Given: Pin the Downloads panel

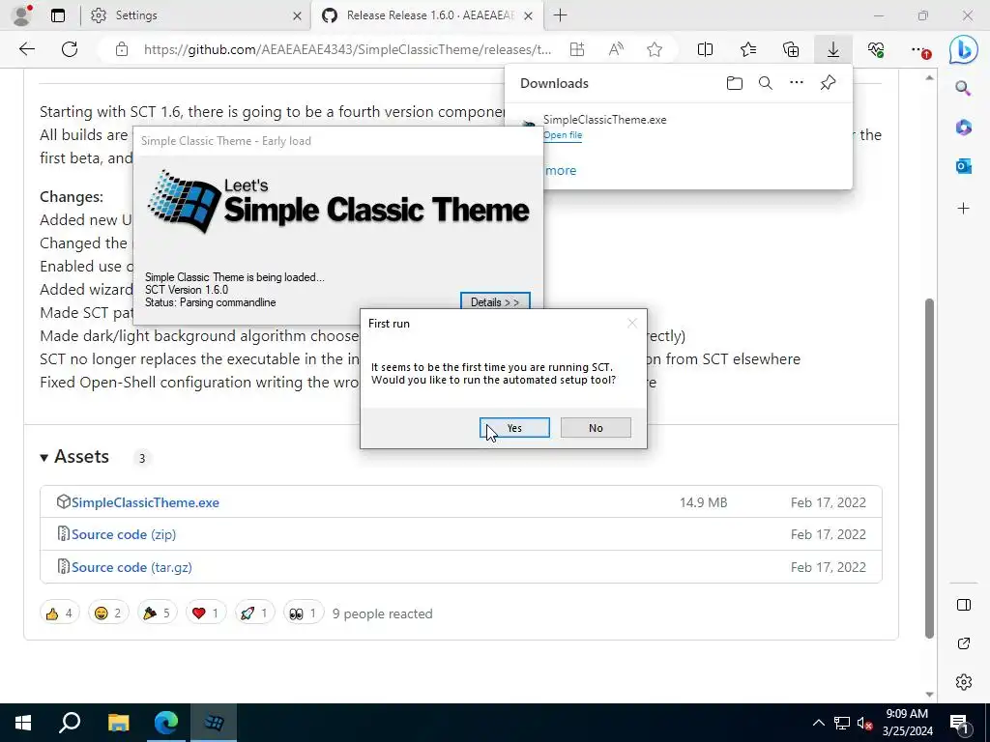Looking at the screenshot, I should (x=828, y=83).
